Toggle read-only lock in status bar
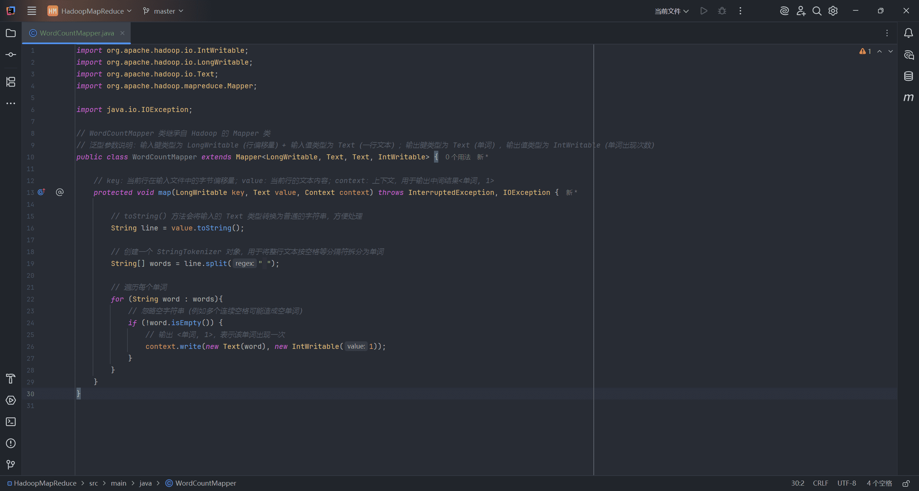919x491 pixels. 906,483
